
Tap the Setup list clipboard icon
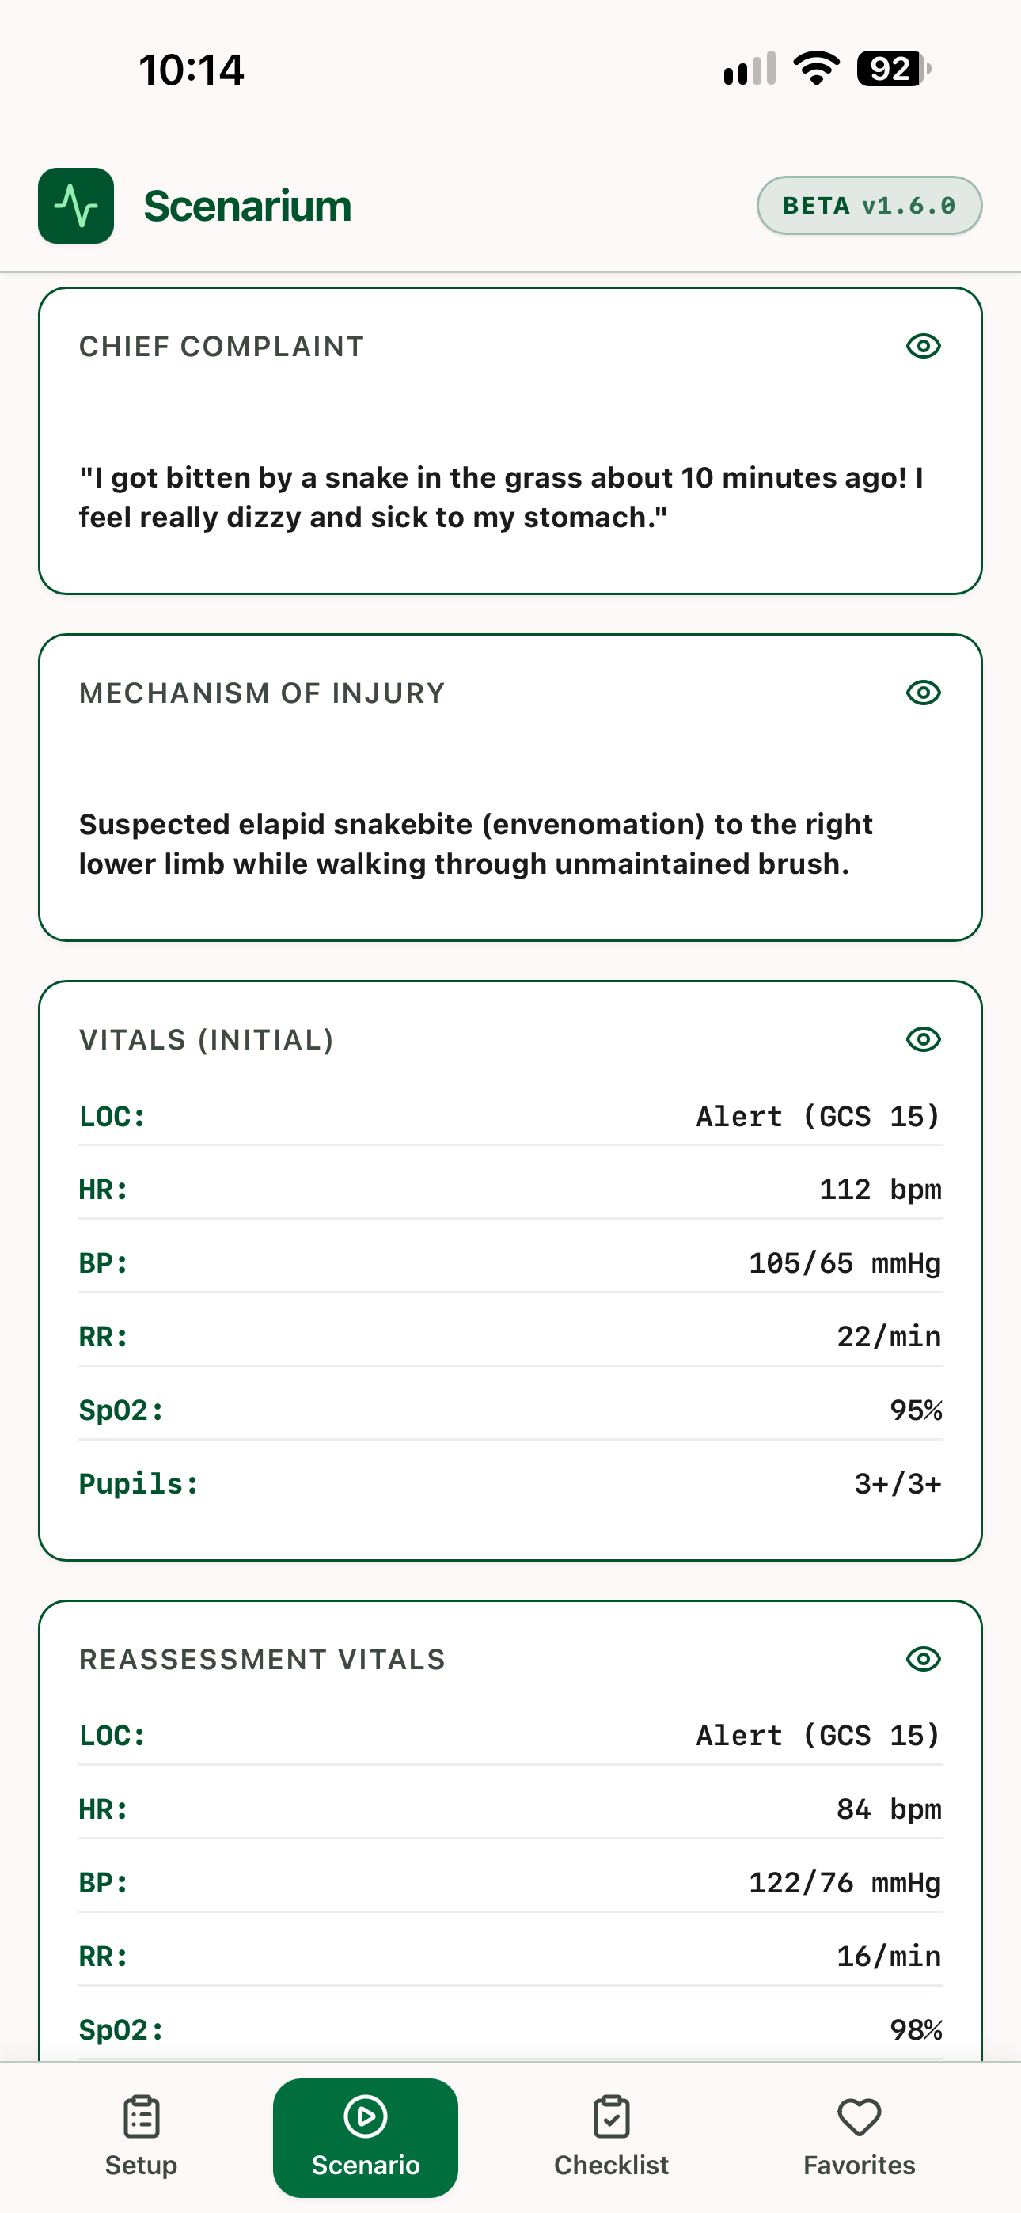141,2116
